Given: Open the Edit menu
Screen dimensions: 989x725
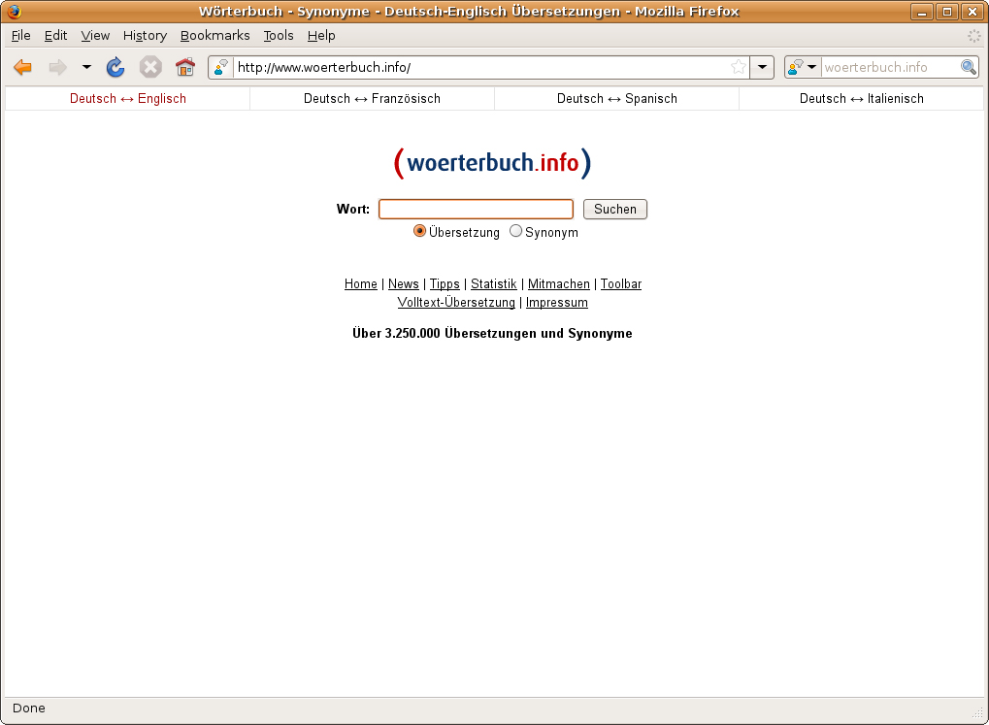Looking at the screenshot, I should coord(55,35).
